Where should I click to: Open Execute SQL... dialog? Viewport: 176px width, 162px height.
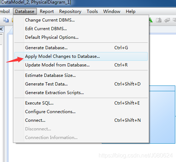click(x=81, y=103)
